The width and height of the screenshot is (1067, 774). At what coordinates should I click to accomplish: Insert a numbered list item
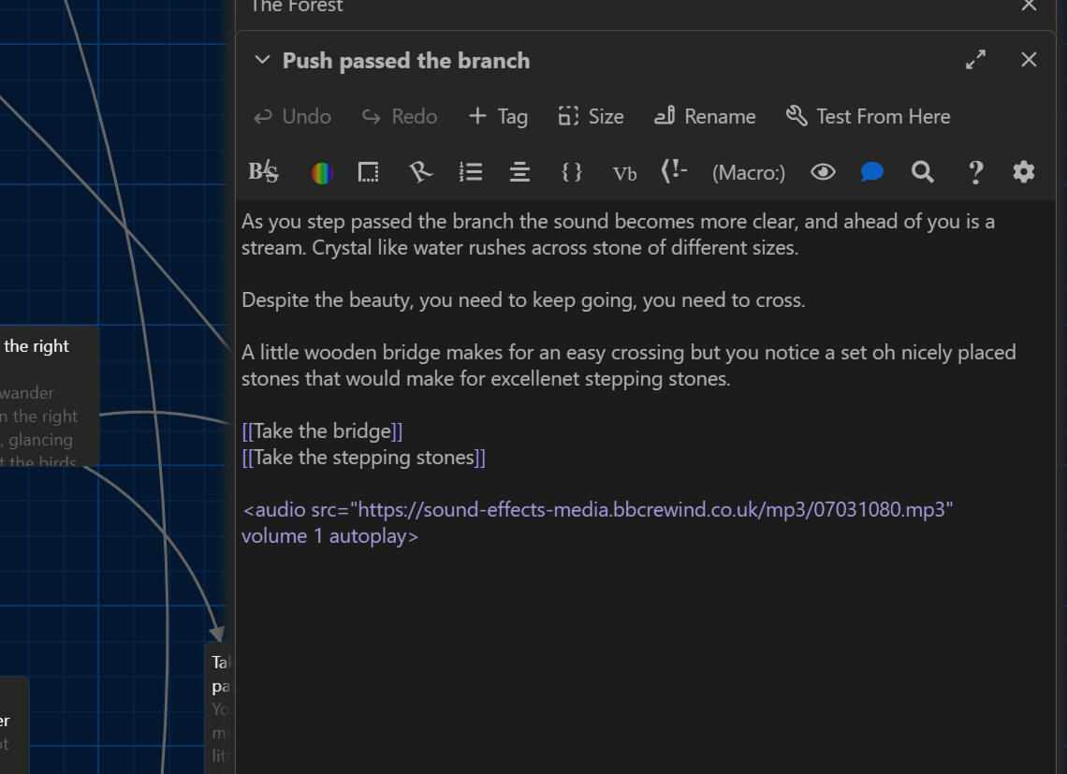coord(471,172)
